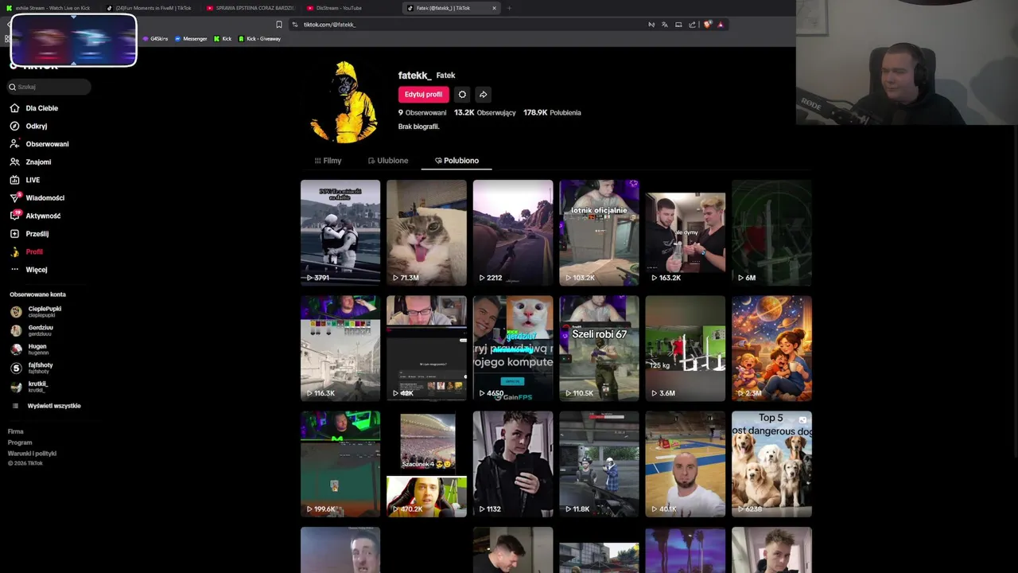Open the video with 163.2K views
This screenshot has width=1018, height=573.
686,232
